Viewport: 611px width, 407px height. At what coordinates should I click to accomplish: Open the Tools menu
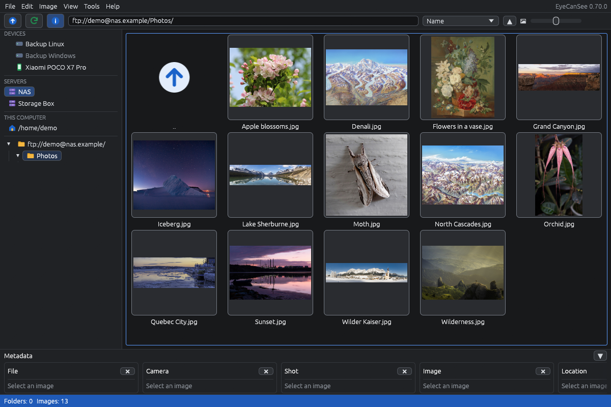coord(92,6)
